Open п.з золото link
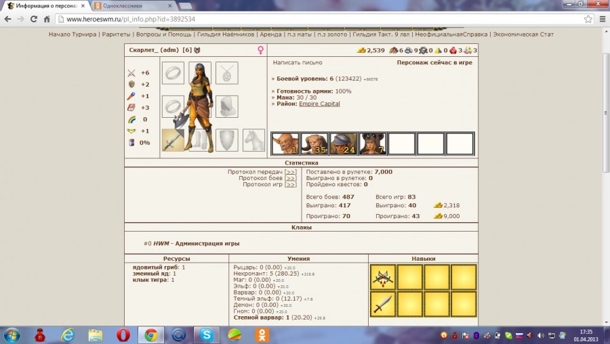Screen dimensions: 610x344 pyautogui.click(x=332, y=35)
